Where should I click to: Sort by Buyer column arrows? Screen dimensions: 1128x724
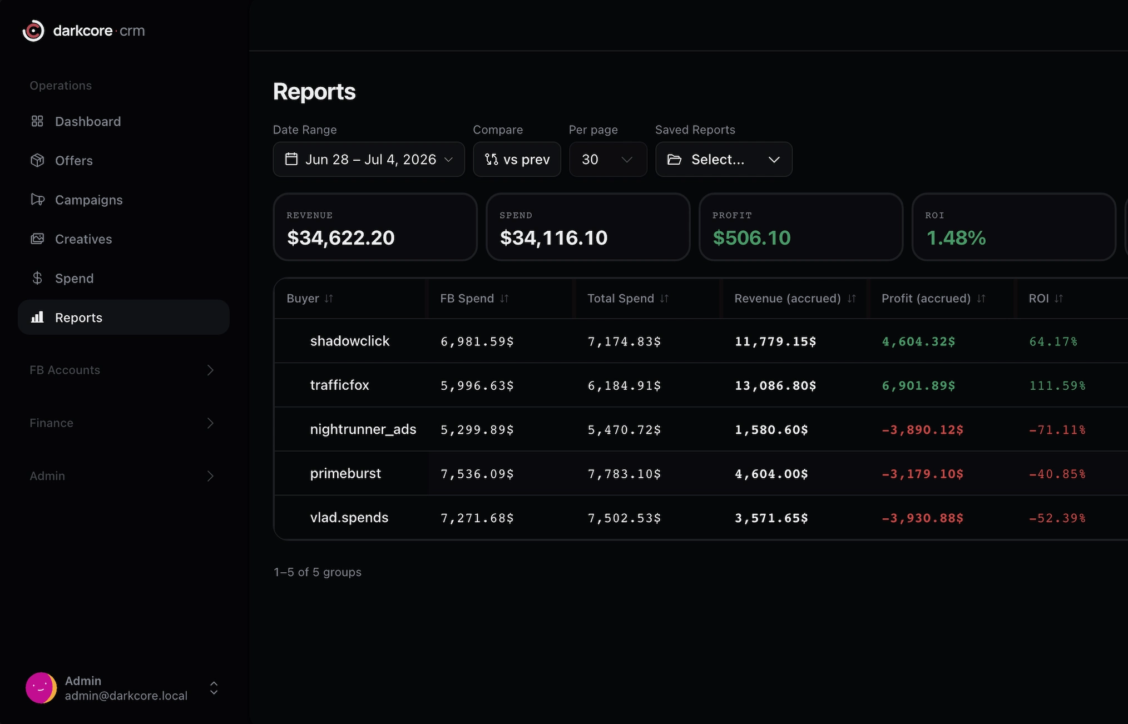[x=329, y=299]
